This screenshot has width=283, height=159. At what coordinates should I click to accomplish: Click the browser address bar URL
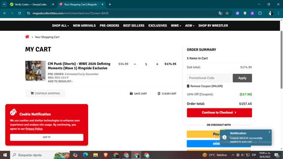[70, 13]
